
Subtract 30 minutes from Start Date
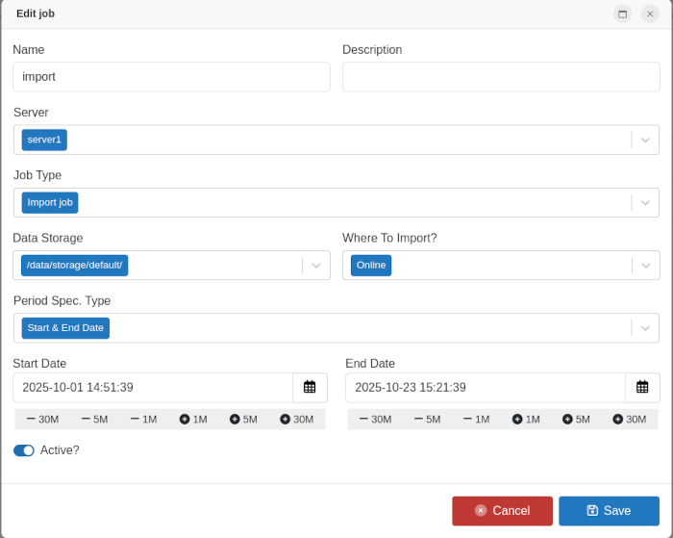42,419
